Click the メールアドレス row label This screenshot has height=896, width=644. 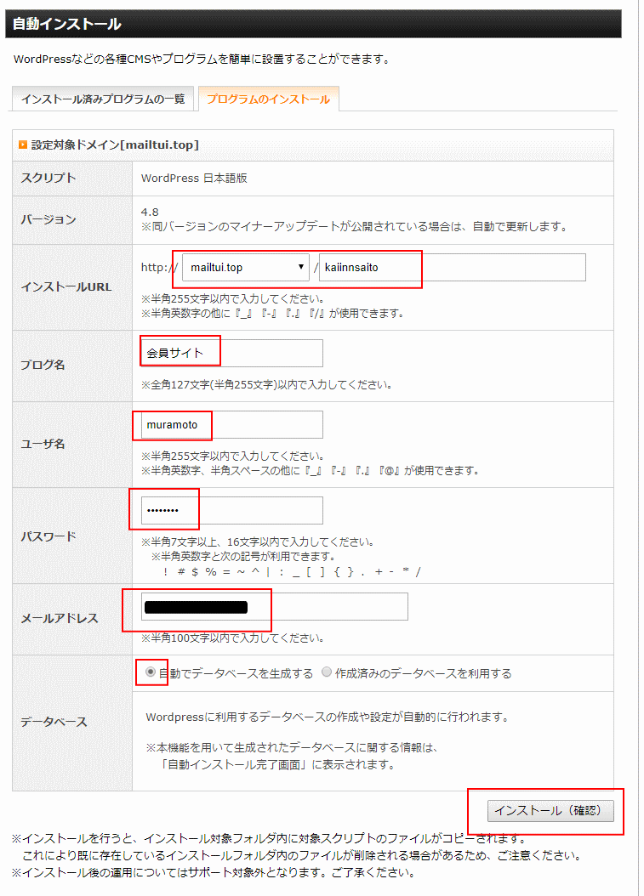pyautogui.click(x=60, y=618)
